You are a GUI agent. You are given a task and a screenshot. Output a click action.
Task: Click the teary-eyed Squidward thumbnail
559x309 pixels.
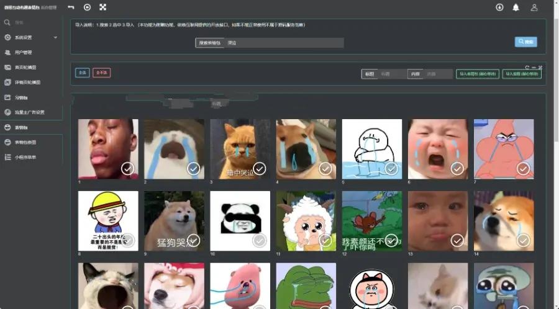(x=504, y=286)
